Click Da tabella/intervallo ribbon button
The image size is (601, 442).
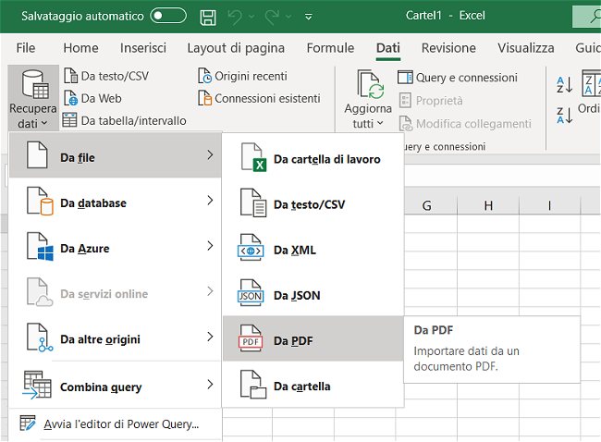pyautogui.click(x=124, y=120)
